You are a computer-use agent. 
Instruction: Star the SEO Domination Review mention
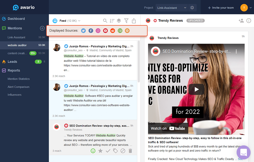click(x=100, y=151)
